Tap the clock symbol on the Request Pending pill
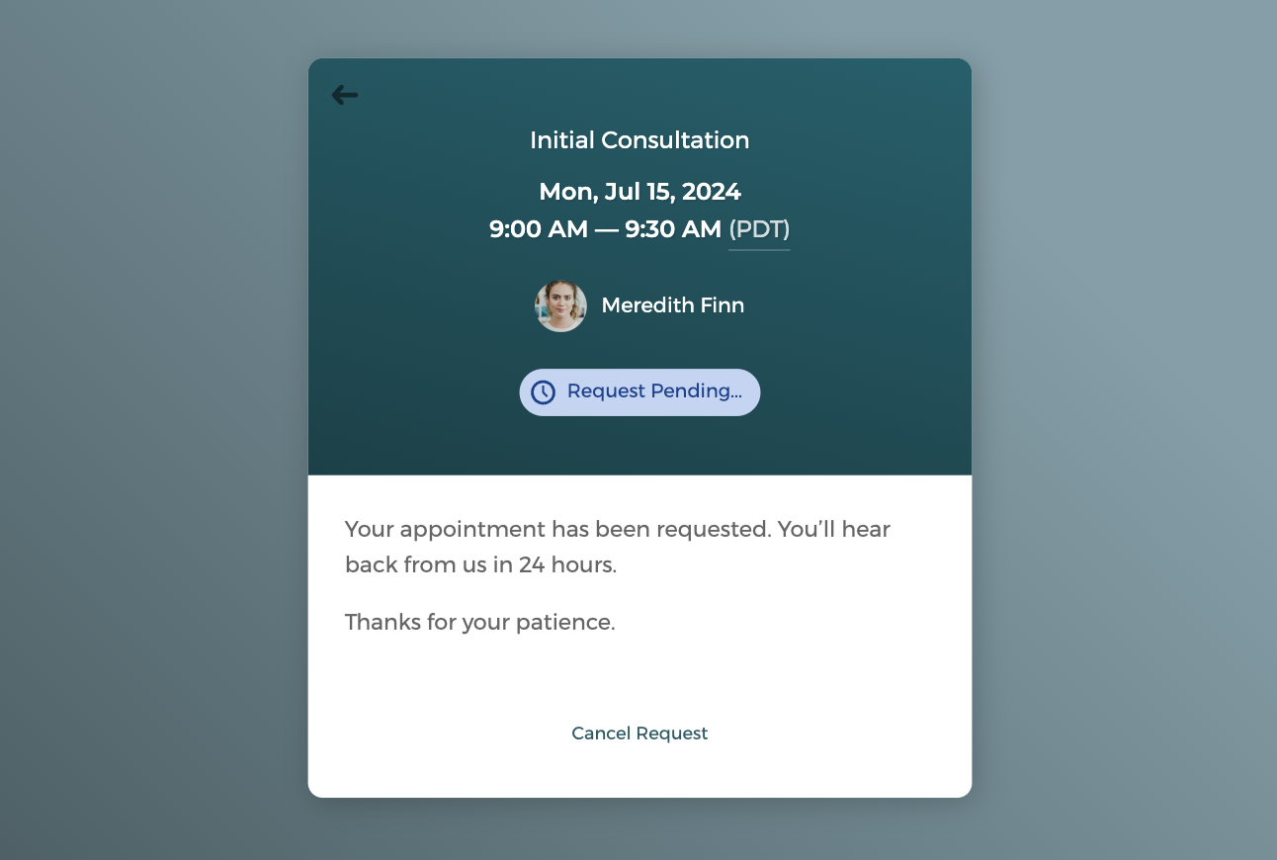Viewport: 1277px width, 860px height. coord(543,391)
